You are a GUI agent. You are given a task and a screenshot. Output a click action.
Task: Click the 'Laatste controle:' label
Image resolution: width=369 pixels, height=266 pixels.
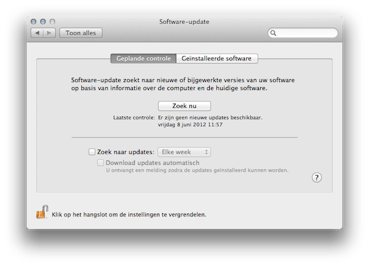[x=134, y=118]
